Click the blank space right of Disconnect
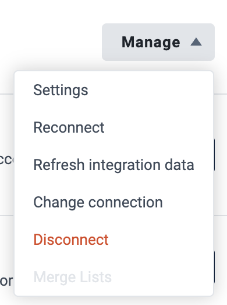Image resolution: width=227 pixels, height=305 pixels. tap(161, 240)
